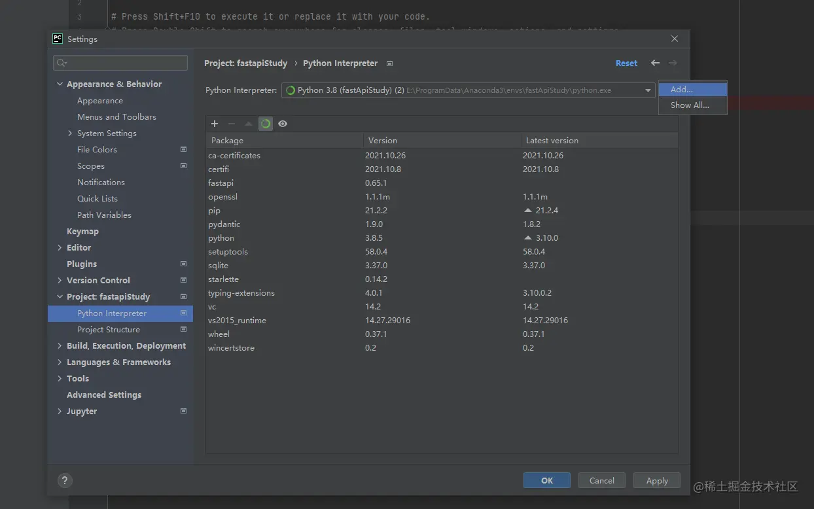
Task: Expand Build, Execution, Deployment section
Action: [60, 345]
